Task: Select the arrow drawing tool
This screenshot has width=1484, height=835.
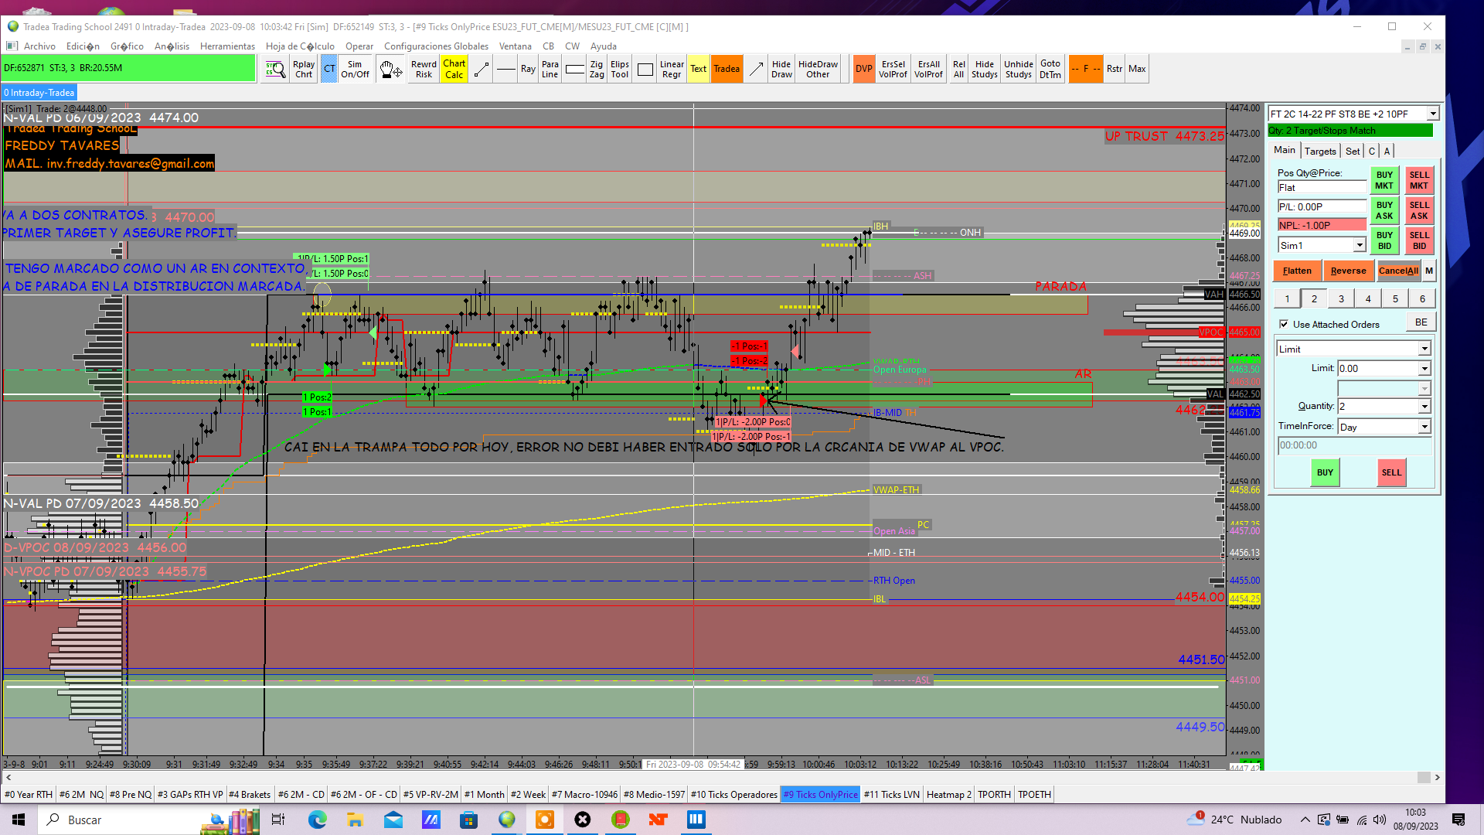Action: pos(756,70)
